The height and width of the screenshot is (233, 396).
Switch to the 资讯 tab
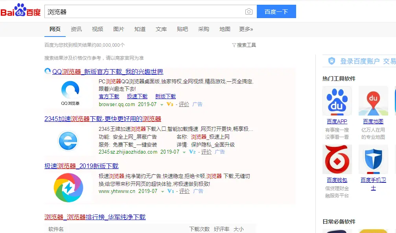pyautogui.click(x=76, y=29)
